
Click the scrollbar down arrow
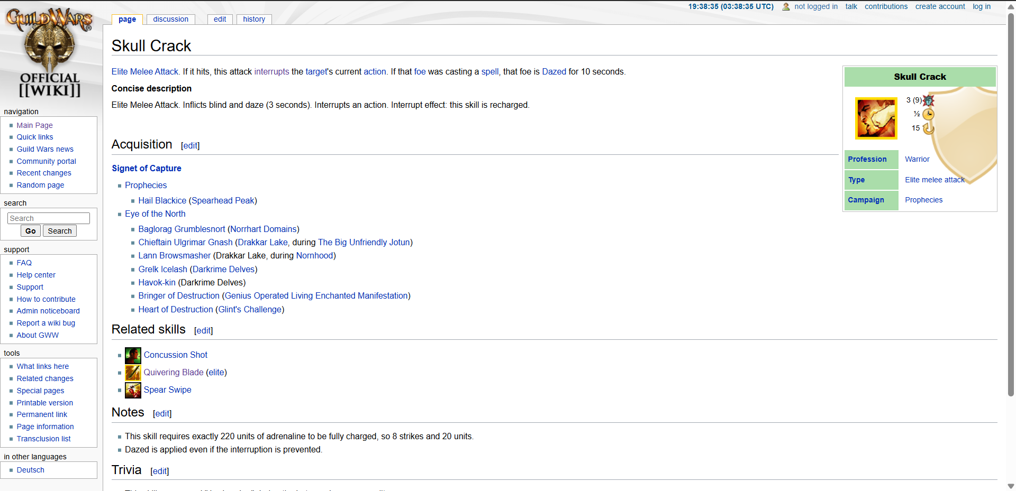1011,486
